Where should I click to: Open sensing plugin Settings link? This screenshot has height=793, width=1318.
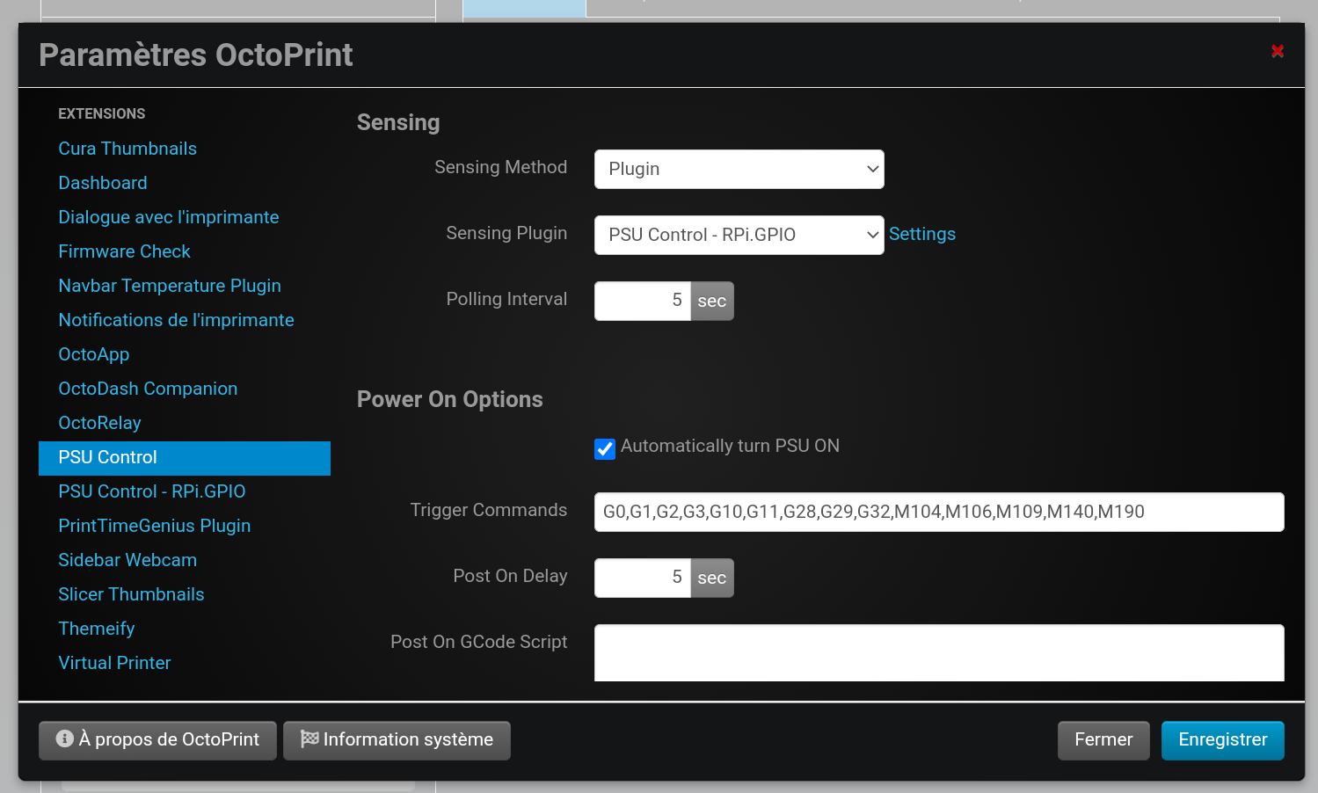(x=922, y=234)
